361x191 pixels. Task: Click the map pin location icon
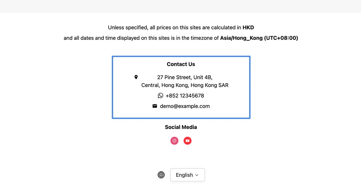point(136,77)
